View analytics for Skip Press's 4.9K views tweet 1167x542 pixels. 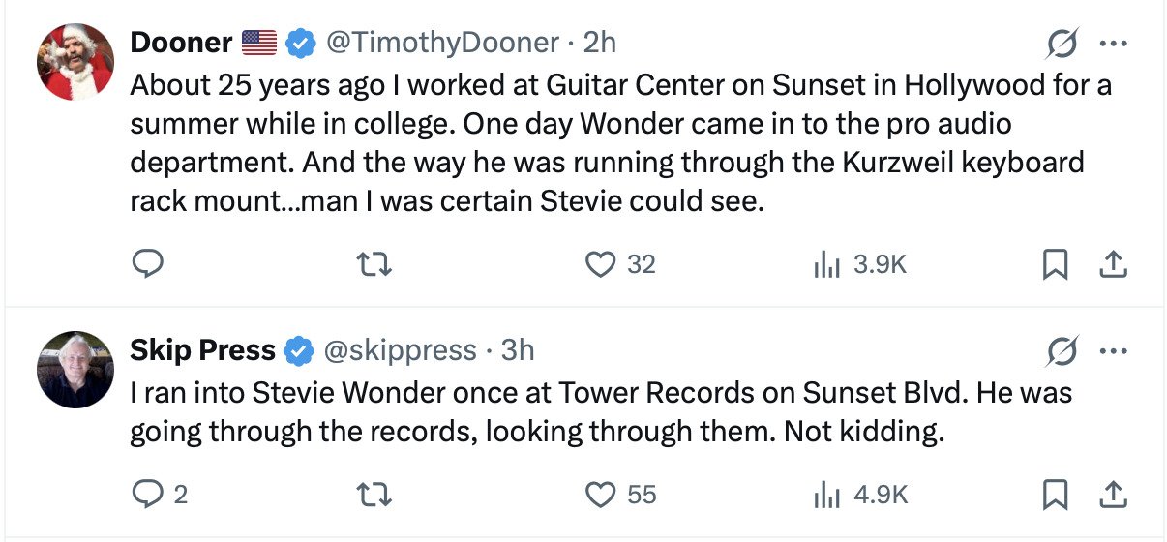827,495
